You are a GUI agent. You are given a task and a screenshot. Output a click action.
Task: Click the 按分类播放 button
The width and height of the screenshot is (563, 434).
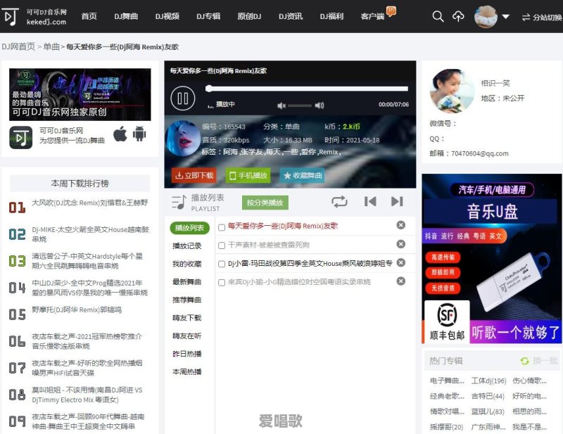pyautogui.click(x=265, y=203)
